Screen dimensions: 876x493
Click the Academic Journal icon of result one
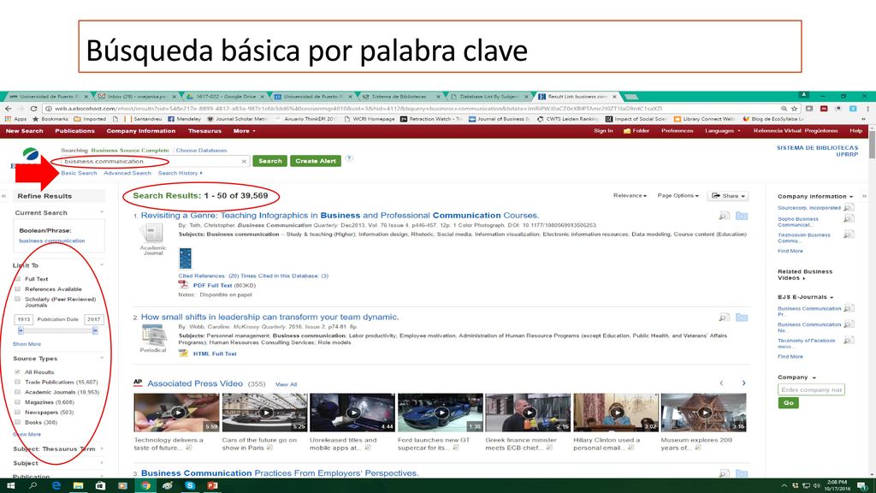[152, 233]
